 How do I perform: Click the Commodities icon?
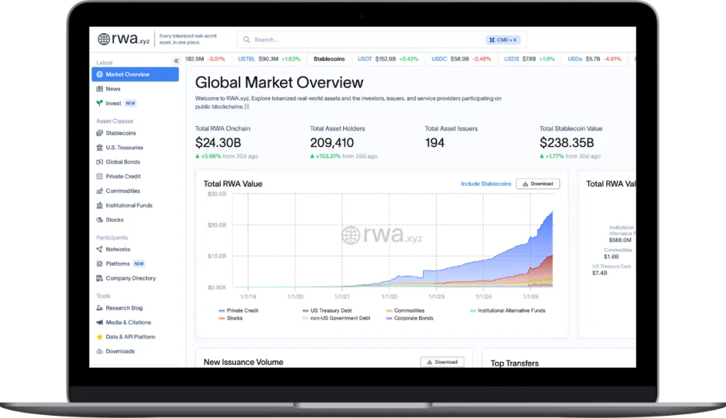click(x=99, y=191)
